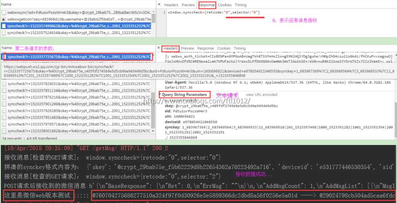Screen dimensions: 397x203
Task: Open the Response tab in top pane
Action: click(207, 5)
